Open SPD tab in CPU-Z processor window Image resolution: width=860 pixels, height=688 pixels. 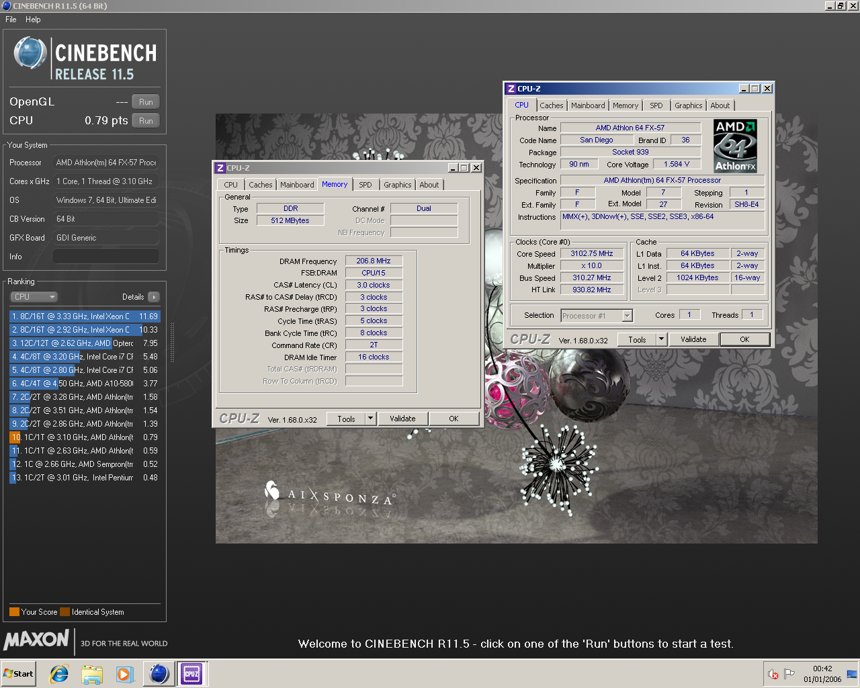656,105
